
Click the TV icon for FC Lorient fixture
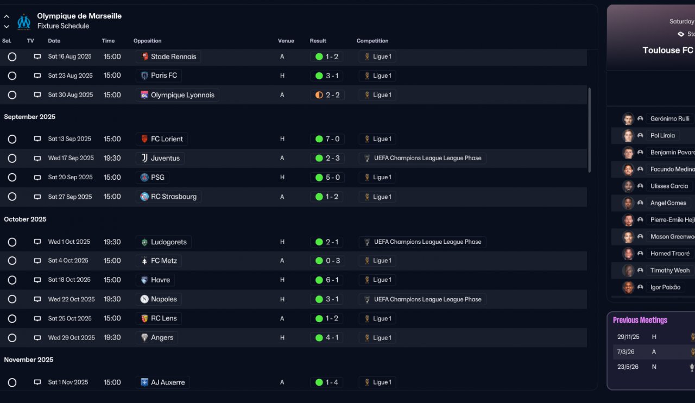(37, 139)
